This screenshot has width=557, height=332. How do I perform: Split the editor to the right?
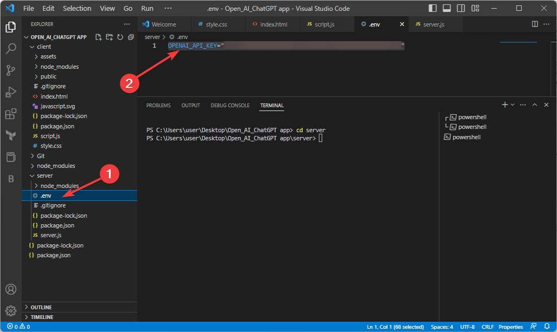(535, 24)
